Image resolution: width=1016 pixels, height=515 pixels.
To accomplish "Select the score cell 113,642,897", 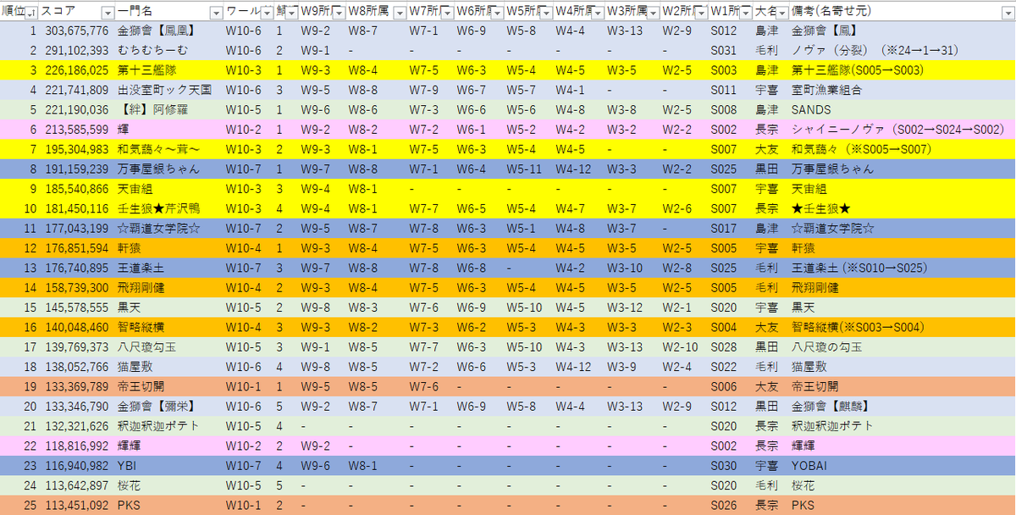I will point(75,485).
